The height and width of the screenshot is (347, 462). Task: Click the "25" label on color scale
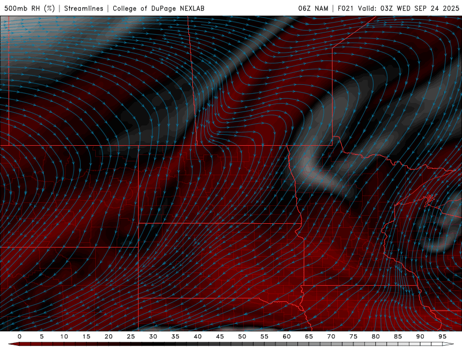coord(131,337)
